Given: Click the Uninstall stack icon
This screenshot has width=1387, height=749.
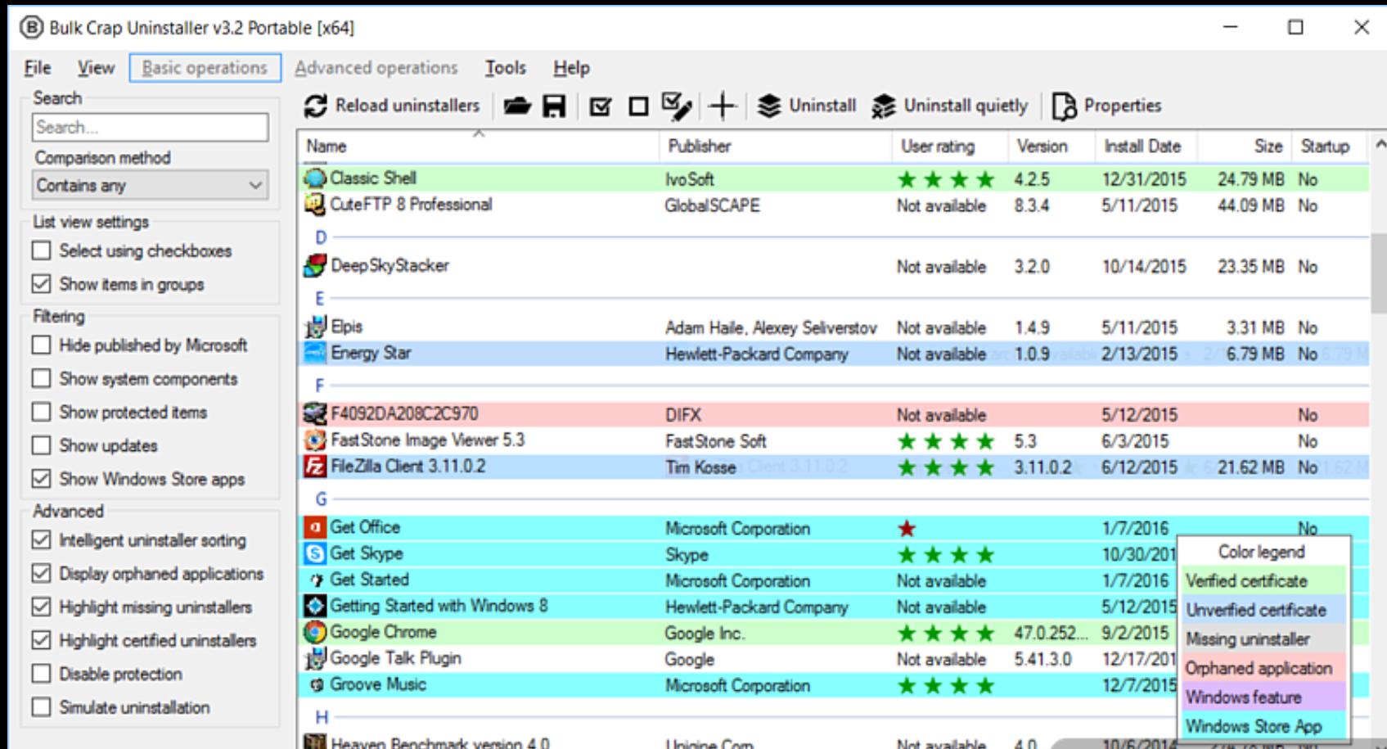Looking at the screenshot, I should 768,106.
